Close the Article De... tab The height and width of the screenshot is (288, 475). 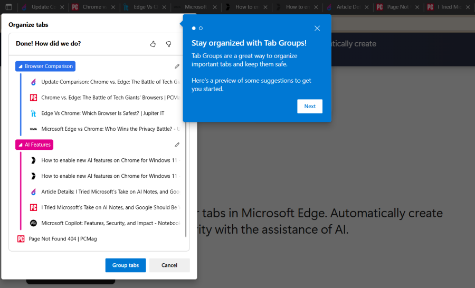tap(367, 7)
